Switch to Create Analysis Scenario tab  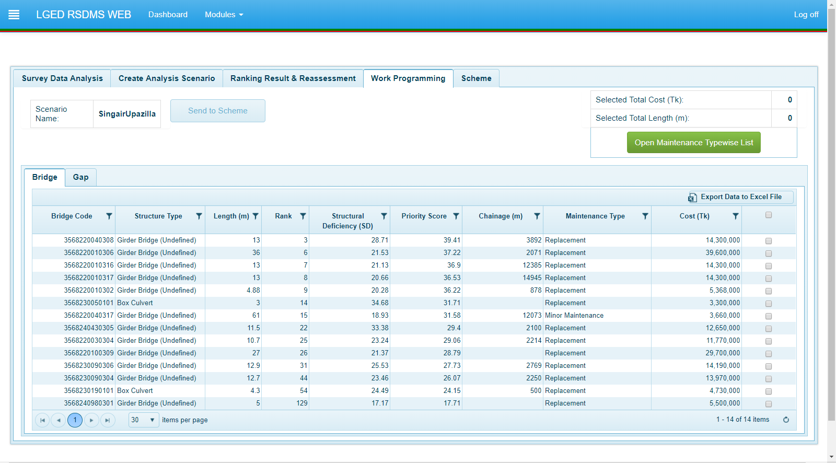(167, 78)
